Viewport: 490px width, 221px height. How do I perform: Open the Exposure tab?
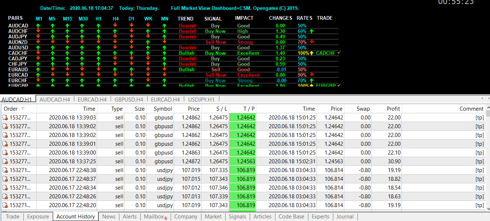(38, 217)
